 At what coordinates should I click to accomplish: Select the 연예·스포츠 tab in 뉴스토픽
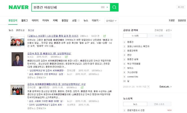159,104
